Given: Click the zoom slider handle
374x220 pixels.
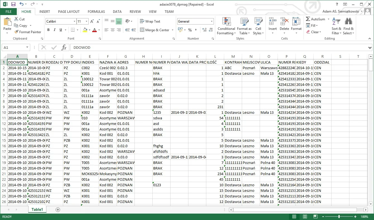Looking at the screenshot, I should (x=339, y=217).
